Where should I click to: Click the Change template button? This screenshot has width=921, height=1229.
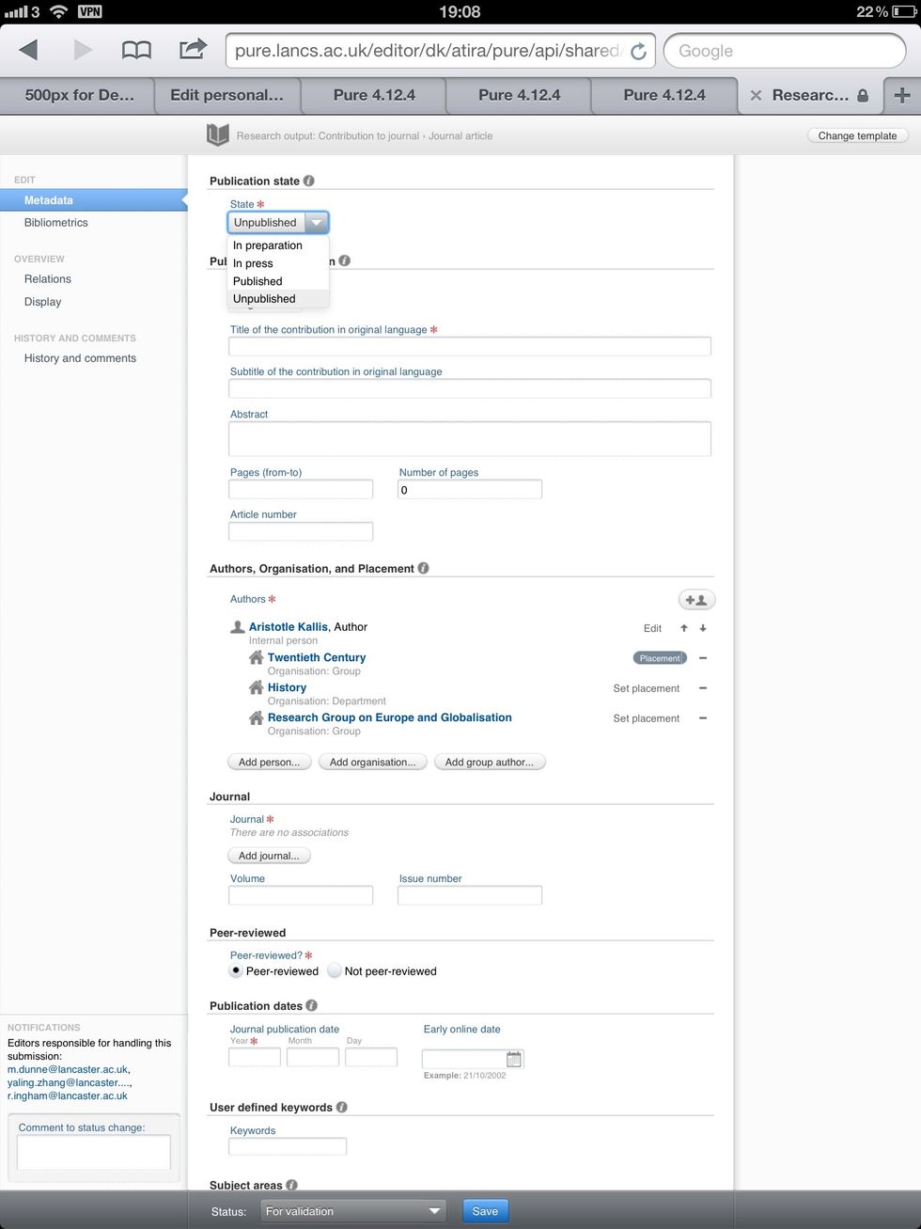(x=855, y=135)
